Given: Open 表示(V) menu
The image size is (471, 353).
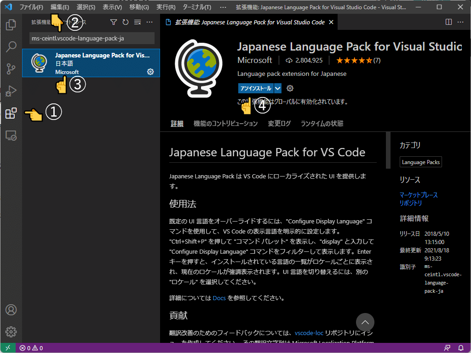Looking at the screenshot, I should [112, 7].
